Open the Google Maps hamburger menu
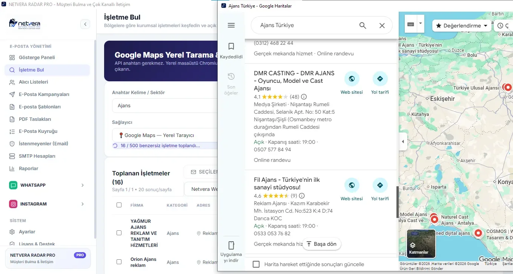Image resolution: width=513 pixels, height=274 pixels. coord(231,25)
